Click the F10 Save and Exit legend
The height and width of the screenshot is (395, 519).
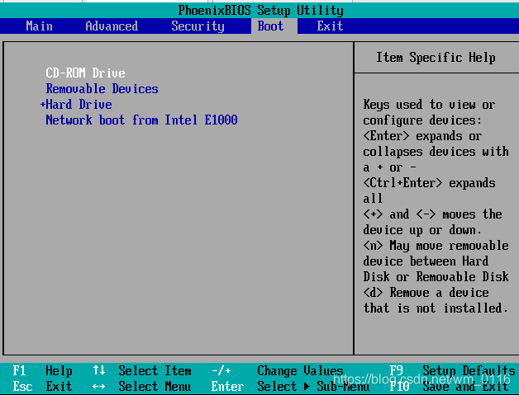point(449,386)
